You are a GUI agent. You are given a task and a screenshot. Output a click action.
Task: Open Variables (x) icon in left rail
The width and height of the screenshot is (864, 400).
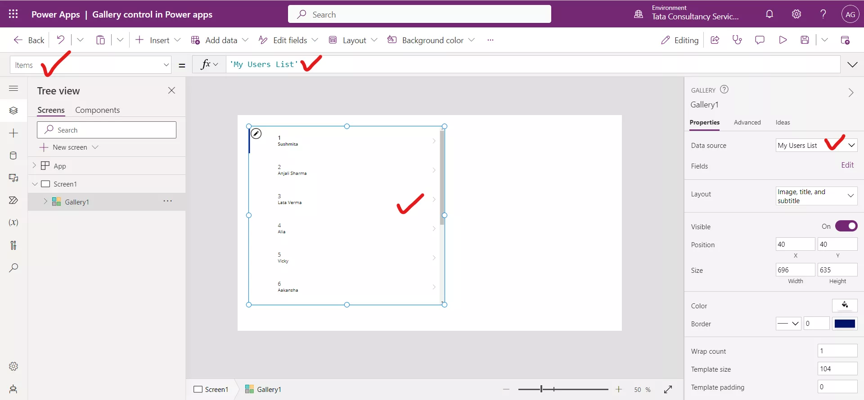click(x=13, y=222)
